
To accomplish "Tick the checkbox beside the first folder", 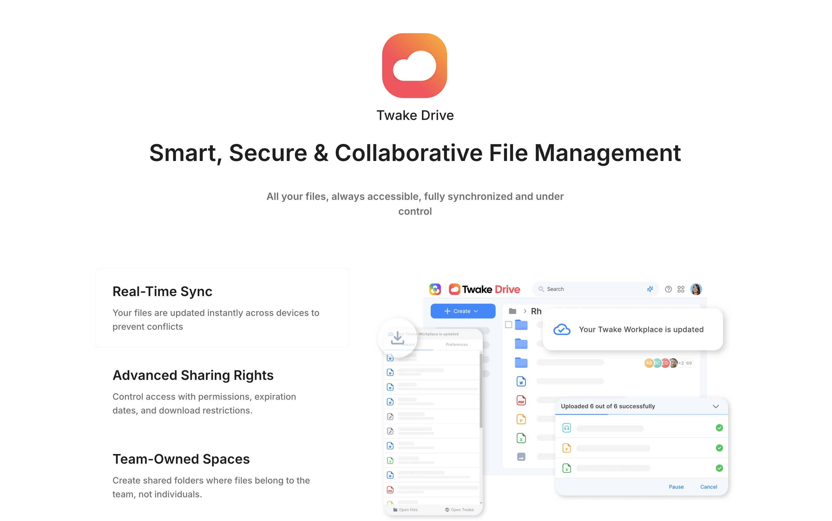I will (508, 325).
